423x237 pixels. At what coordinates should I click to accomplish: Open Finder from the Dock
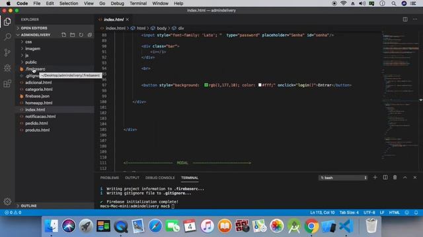coord(52,226)
